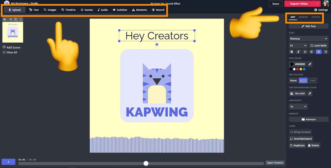Click the Record tool
Viewport: 331px width, 168px height.
pyautogui.click(x=158, y=10)
